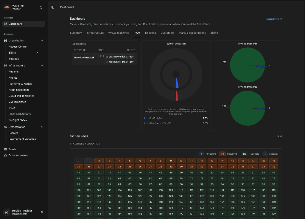Open Settings under Organization
The image size is (305, 219).
pos(14,59)
